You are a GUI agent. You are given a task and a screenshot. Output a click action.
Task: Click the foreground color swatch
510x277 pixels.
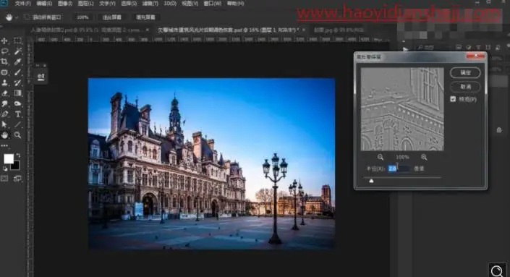[x=9, y=158]
